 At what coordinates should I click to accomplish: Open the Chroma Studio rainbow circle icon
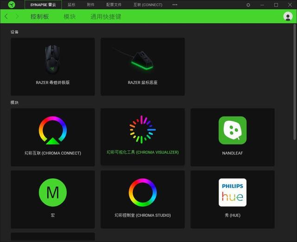click(x=142, y=192)
